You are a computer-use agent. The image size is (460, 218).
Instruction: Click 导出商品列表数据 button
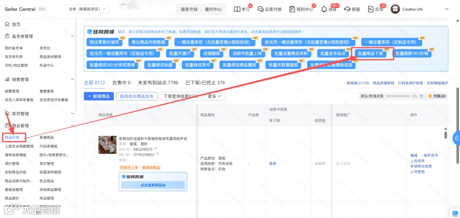click(x=149, y=42)
